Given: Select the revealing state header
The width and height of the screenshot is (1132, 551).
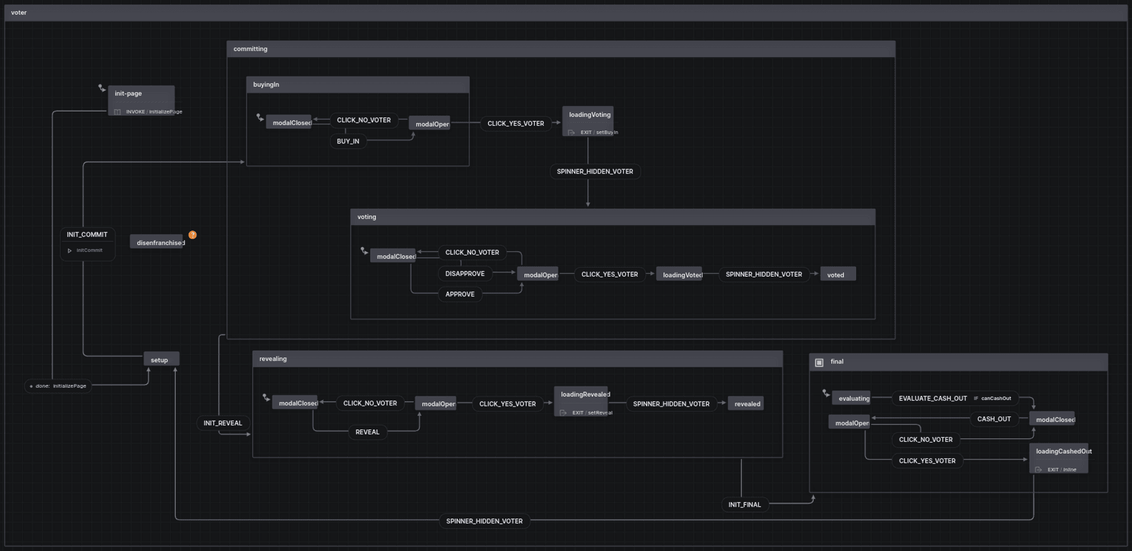Looking at the screenshot, I should [517, 359].
